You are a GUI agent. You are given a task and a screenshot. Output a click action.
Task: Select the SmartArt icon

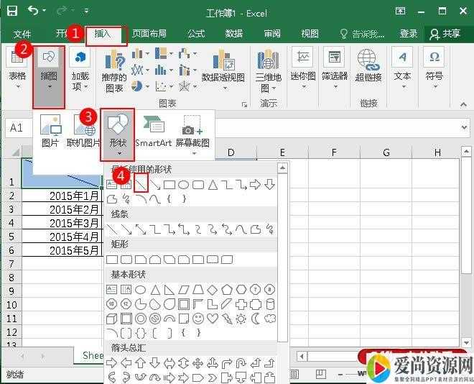(153, 130)
